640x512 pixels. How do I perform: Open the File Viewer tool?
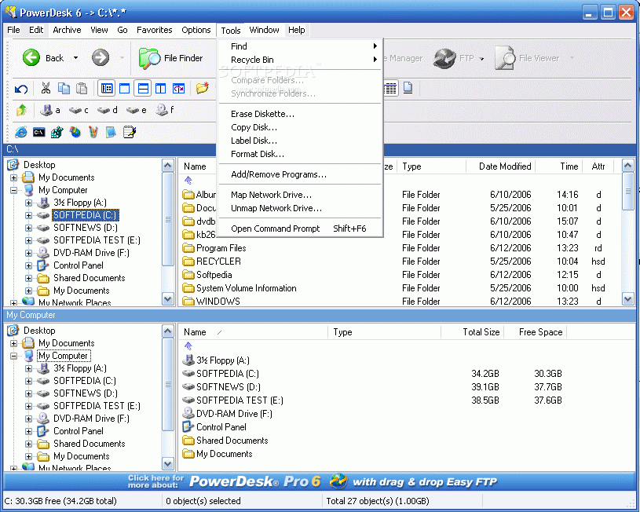tap(527, 58)
